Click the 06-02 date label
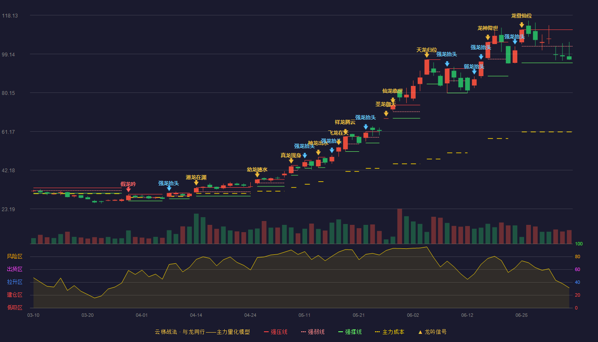The width and height of the screenshot is (598, 342). point(413,315)
